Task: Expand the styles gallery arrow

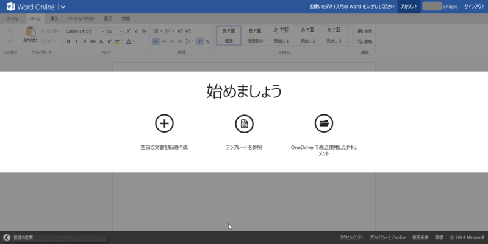Action: pyautogui.click(x=350, y=43)
